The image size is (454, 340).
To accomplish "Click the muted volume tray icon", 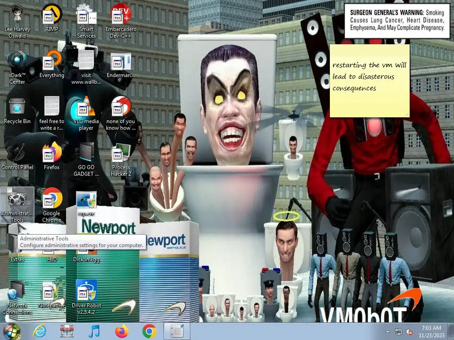I will pos(409,332).
